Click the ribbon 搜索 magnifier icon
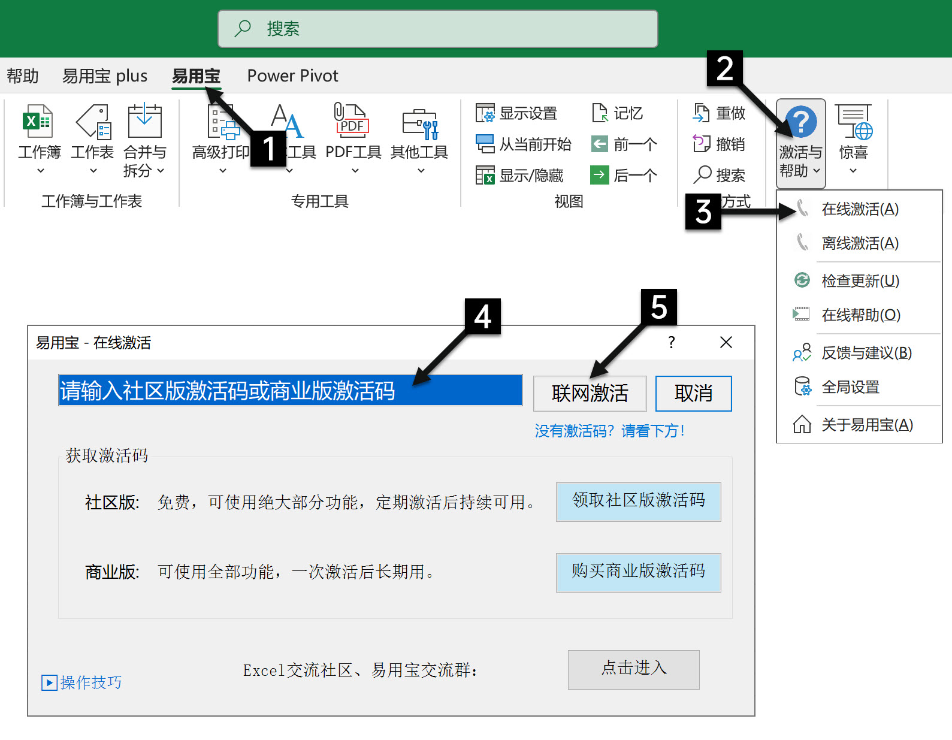Image resolution: width=952 pixels, height=740 pixels. [x=702, y=175]
